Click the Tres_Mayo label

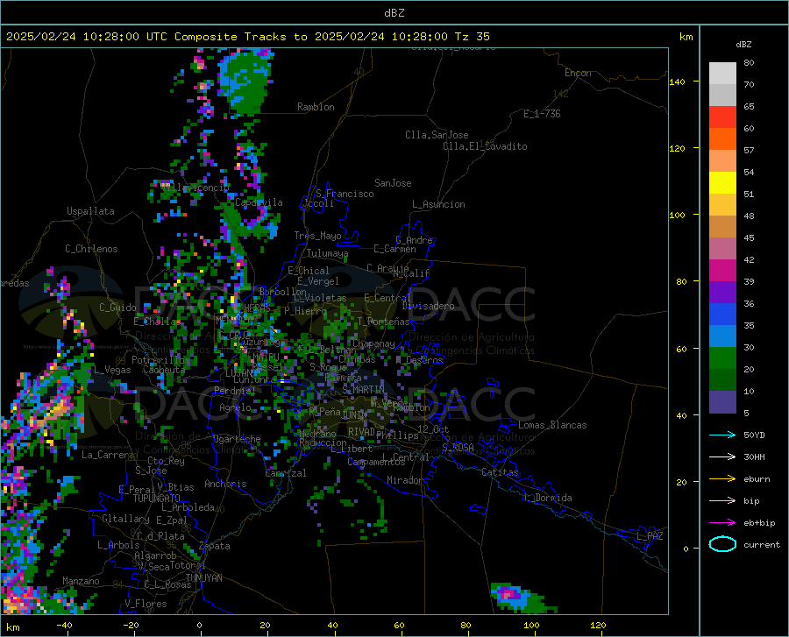[317, 236]
